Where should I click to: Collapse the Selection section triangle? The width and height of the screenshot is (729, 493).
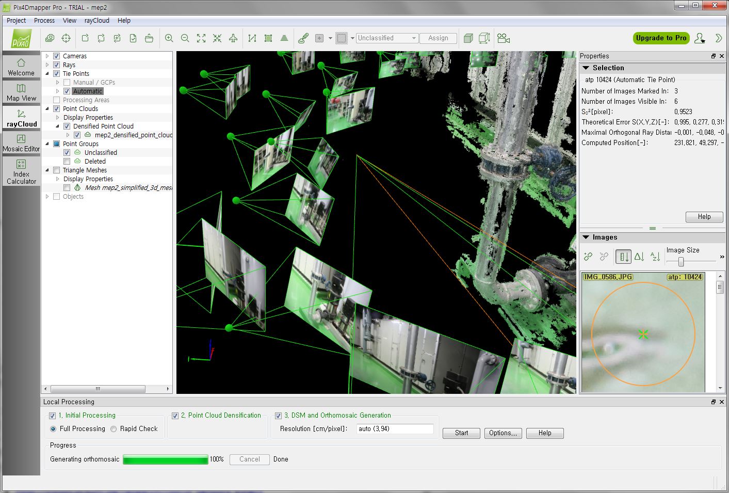point(586,68)
